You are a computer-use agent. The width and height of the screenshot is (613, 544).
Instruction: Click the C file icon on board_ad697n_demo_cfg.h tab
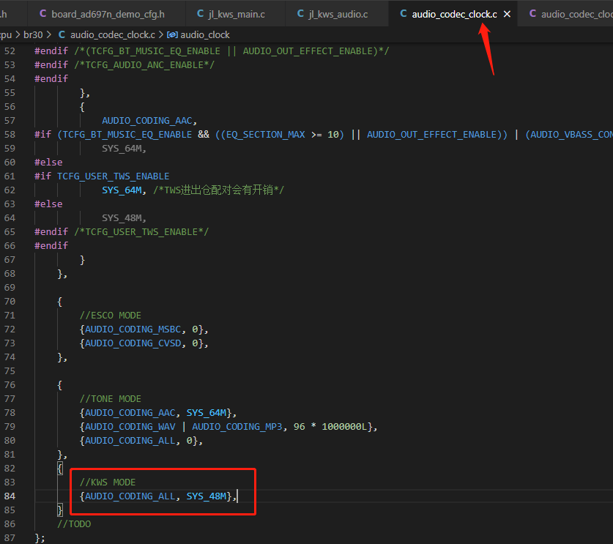[x=43, y=14]
